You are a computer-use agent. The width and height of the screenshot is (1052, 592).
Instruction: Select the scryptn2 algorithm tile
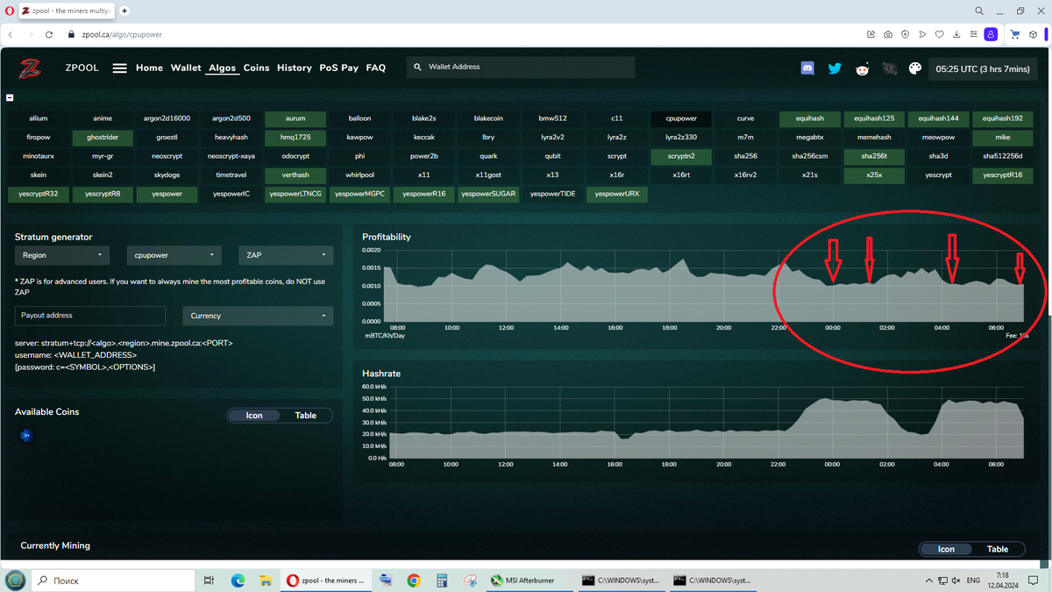681,156
